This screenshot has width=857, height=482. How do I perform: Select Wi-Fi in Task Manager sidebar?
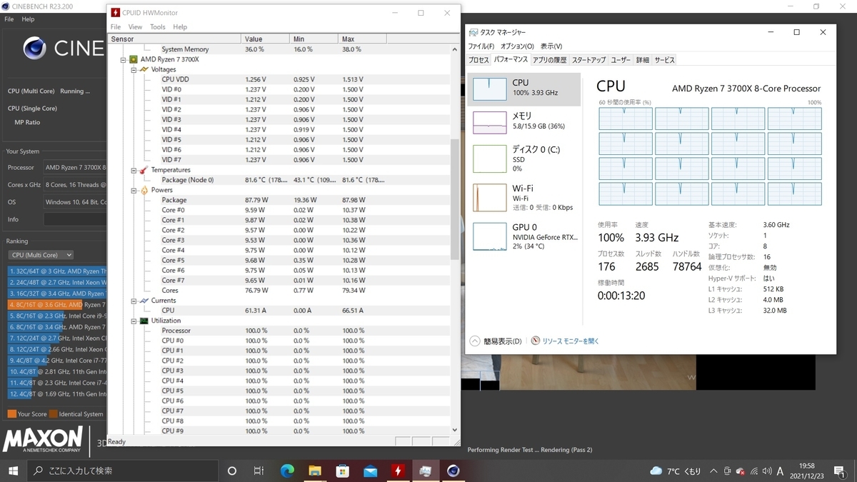(524, 197)
